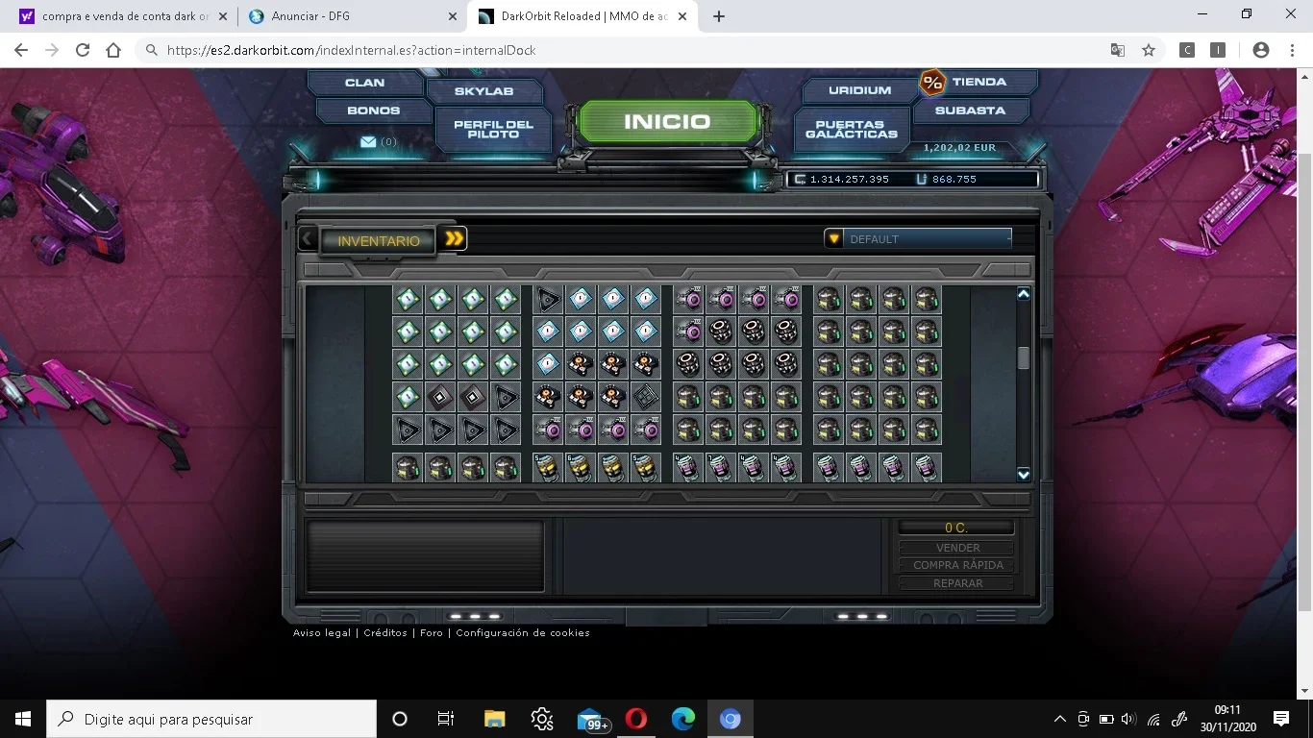Screen dimensions: 1313x738
Task: Open the Créditos link
Action: (x=385, y=632)
